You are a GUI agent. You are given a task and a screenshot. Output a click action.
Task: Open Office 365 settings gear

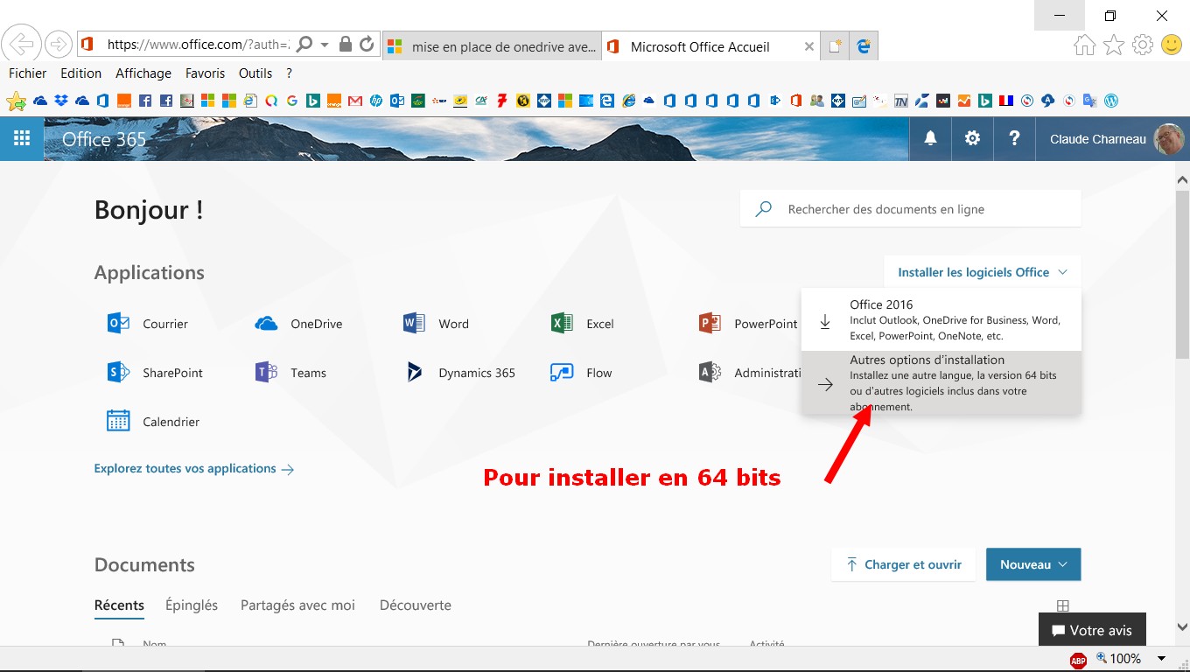(x=972, y=138)
